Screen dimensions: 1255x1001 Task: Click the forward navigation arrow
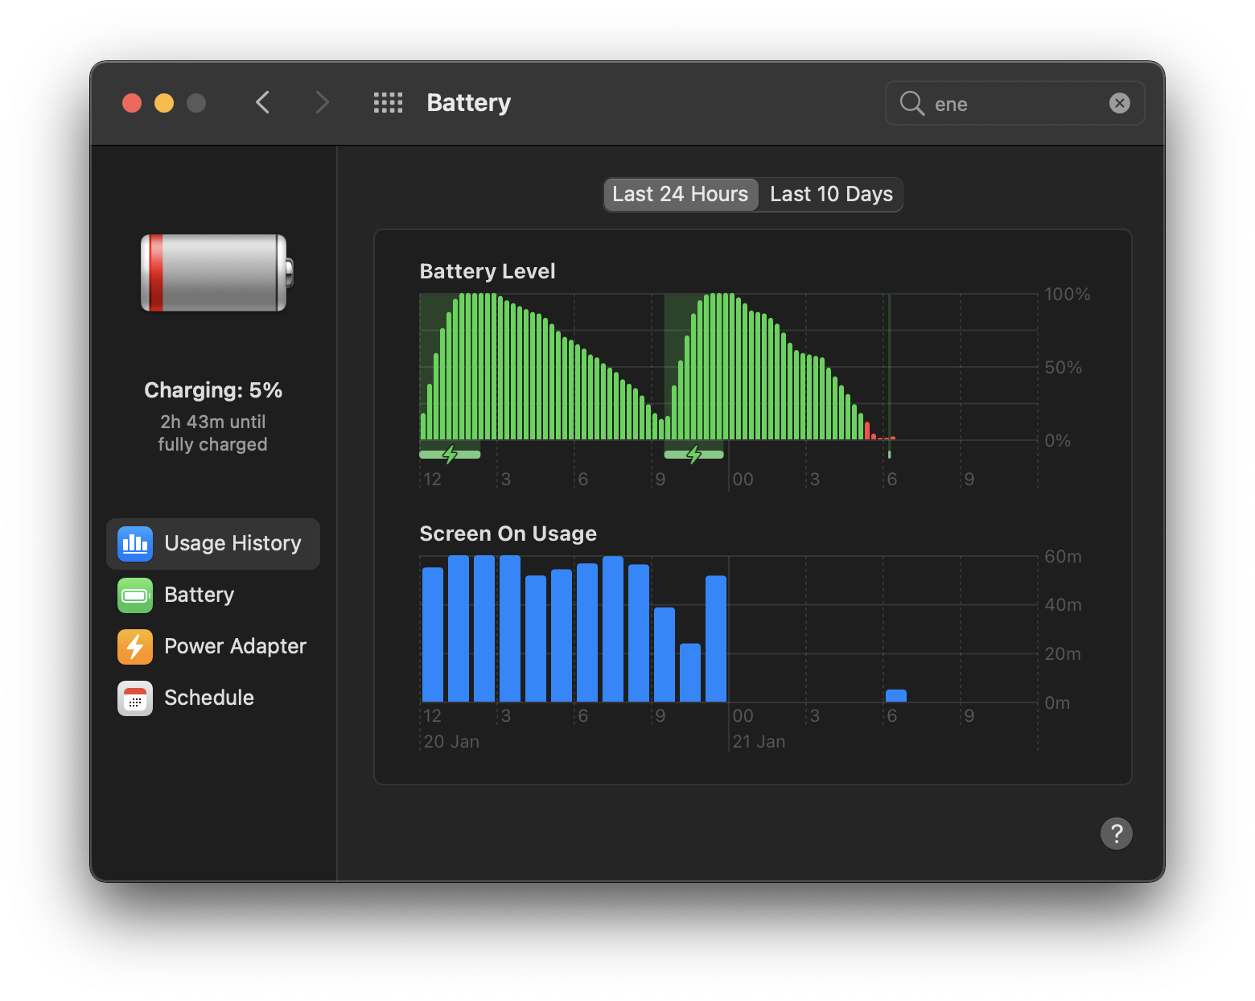click(x=322, y=102)
